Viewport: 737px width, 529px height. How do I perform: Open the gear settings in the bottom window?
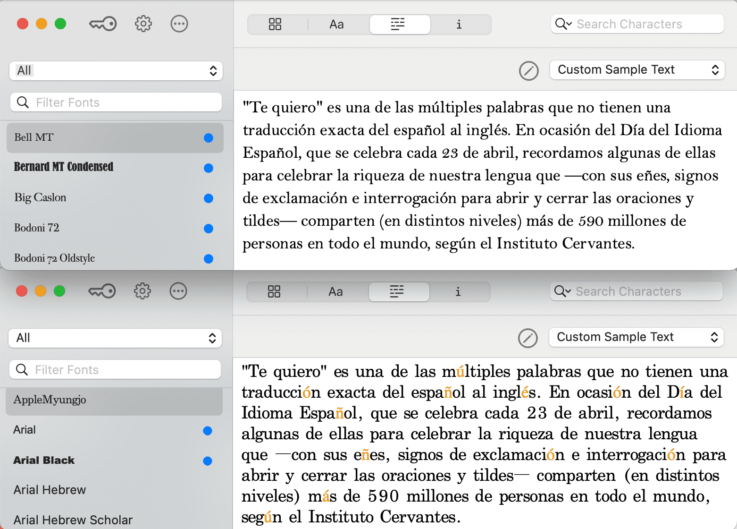[142, 291]
